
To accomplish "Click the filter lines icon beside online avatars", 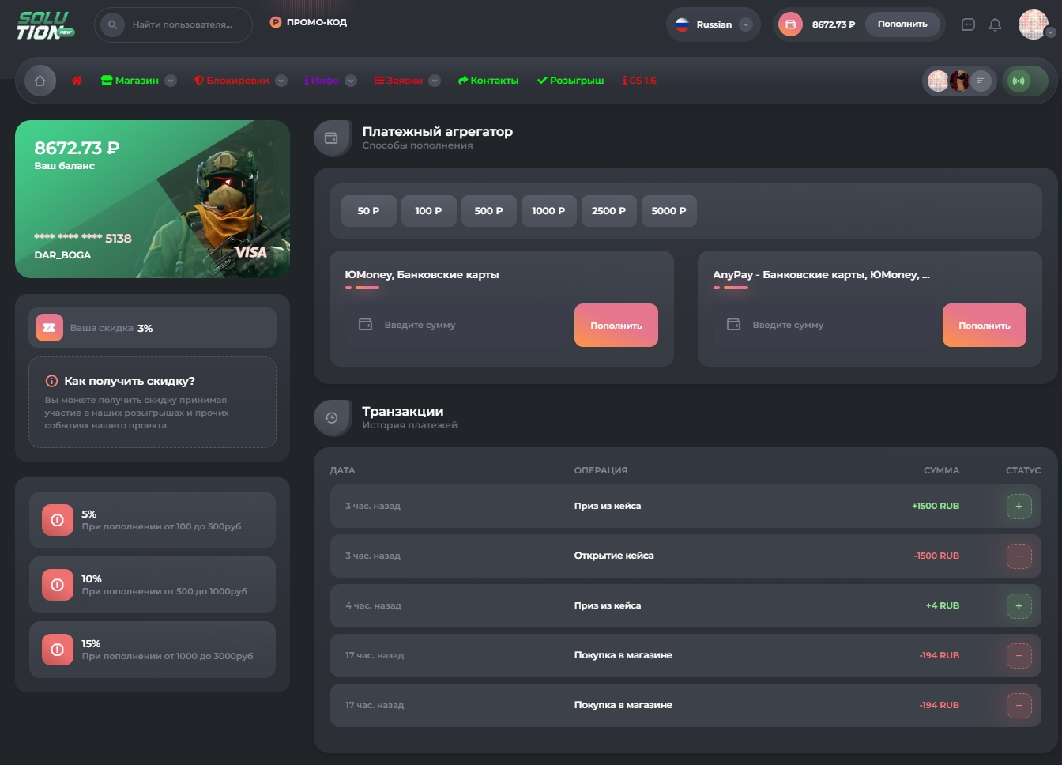I will click(980, 80).
